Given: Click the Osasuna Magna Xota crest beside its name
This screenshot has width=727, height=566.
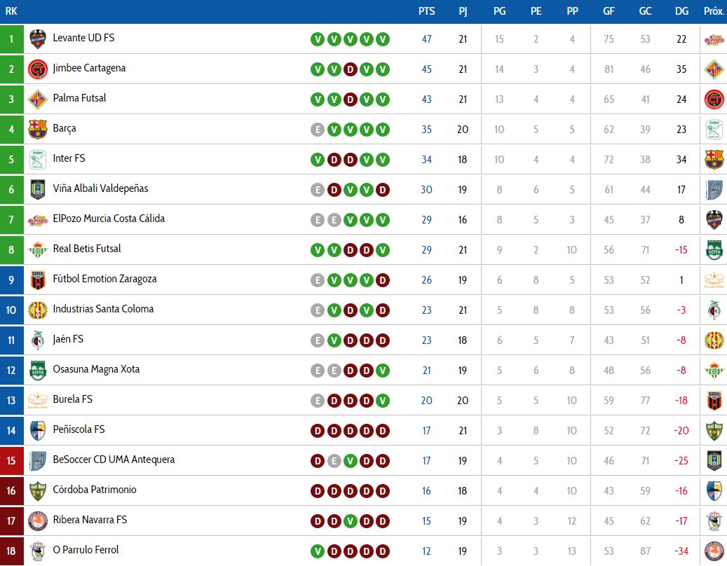Looking at the screenshot, I should tap(38, 370).
